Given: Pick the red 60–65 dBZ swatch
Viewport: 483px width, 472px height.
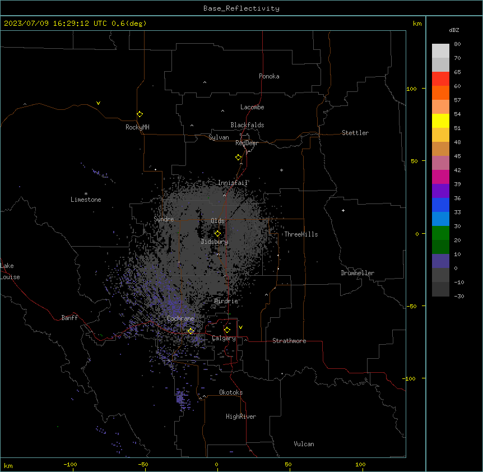Looking at the screenshot, I should (x=440, y=79).
